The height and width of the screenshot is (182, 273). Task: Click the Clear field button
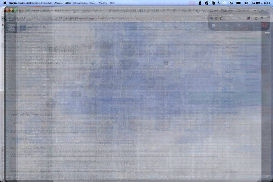tap(126, 143)
